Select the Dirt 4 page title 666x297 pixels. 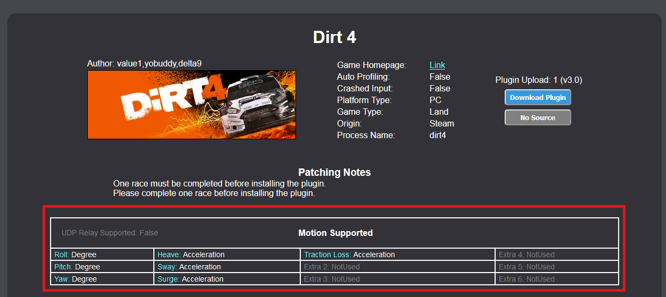[334, 37]
